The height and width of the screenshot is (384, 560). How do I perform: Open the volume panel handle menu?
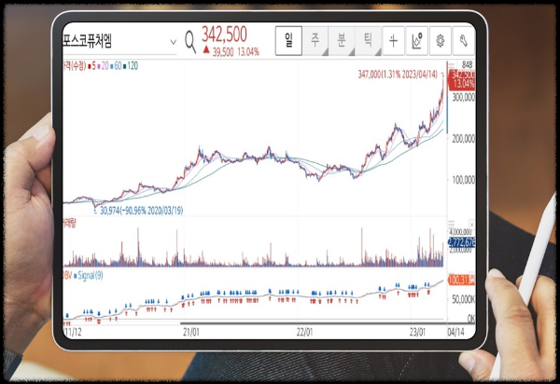point(452,224)
